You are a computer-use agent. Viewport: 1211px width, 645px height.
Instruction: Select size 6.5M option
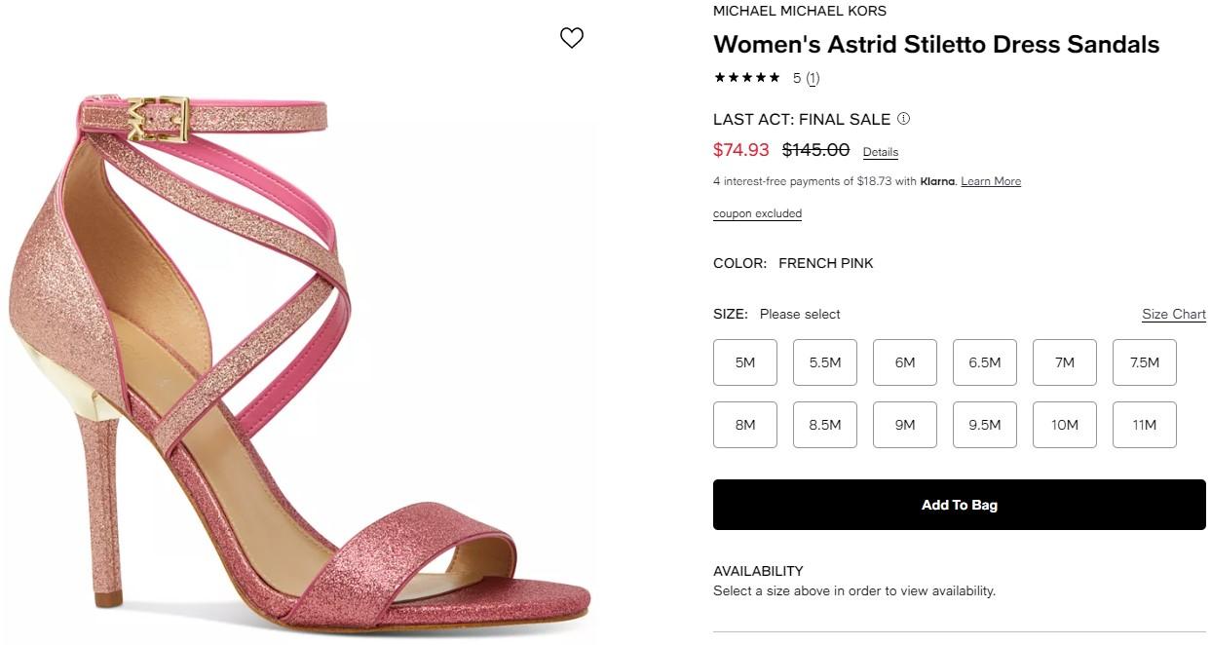[x=985, y=362]
